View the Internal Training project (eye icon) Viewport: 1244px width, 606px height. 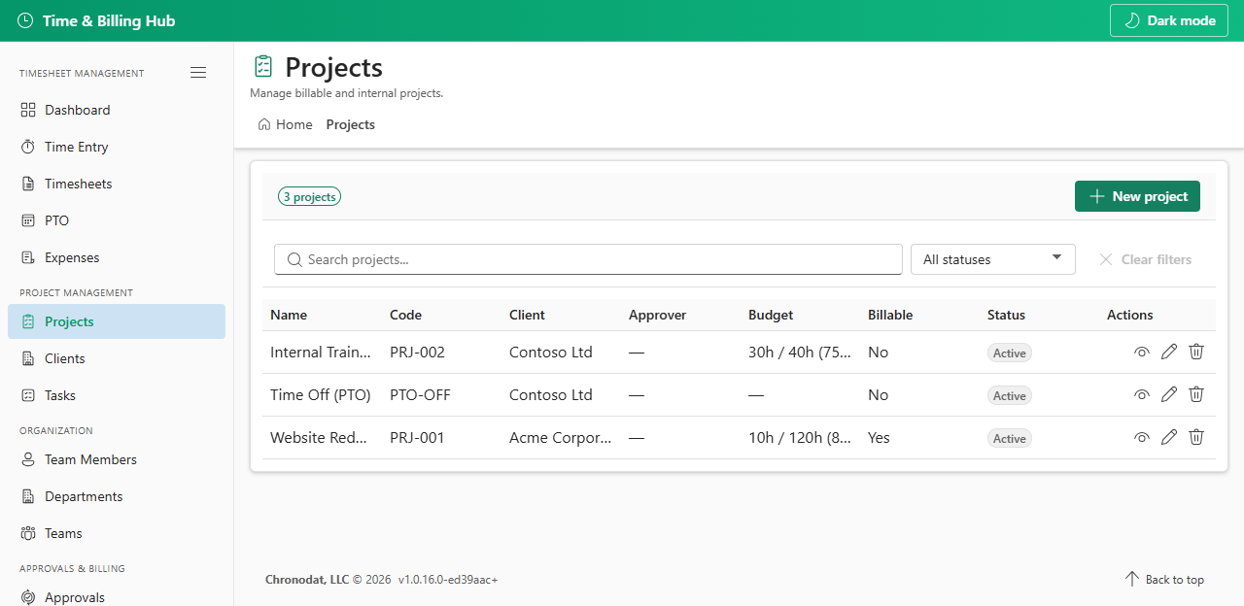(1142, 352)
